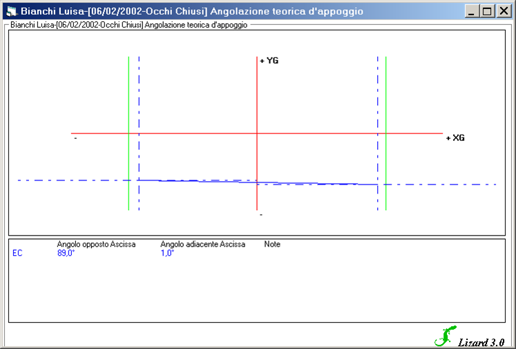This screenshot has height=349, width=516.
Task: Click the Angolo opposto Ascissa column header
Action: 96,244
